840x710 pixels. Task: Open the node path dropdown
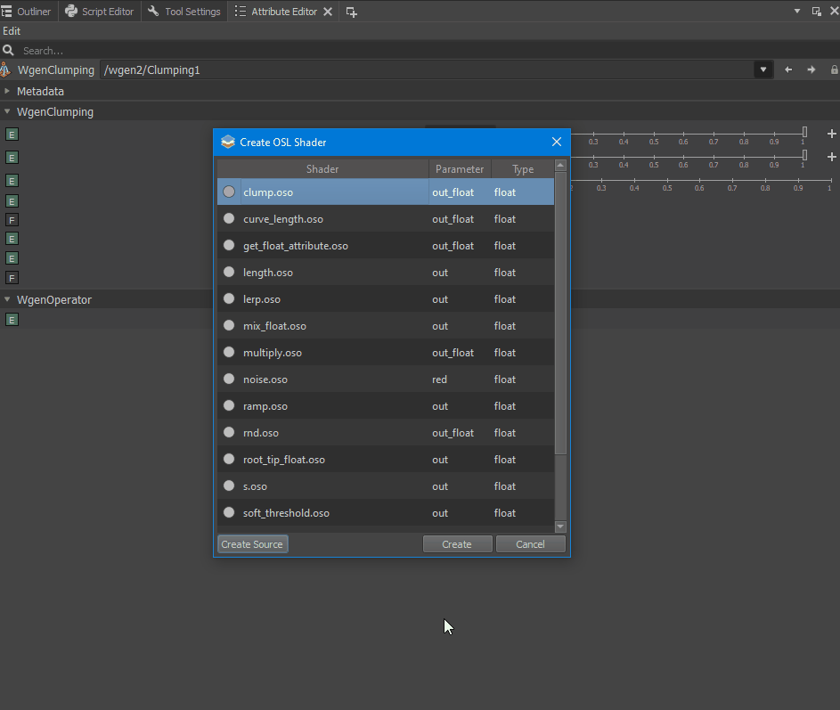click(x=763, y=69)
